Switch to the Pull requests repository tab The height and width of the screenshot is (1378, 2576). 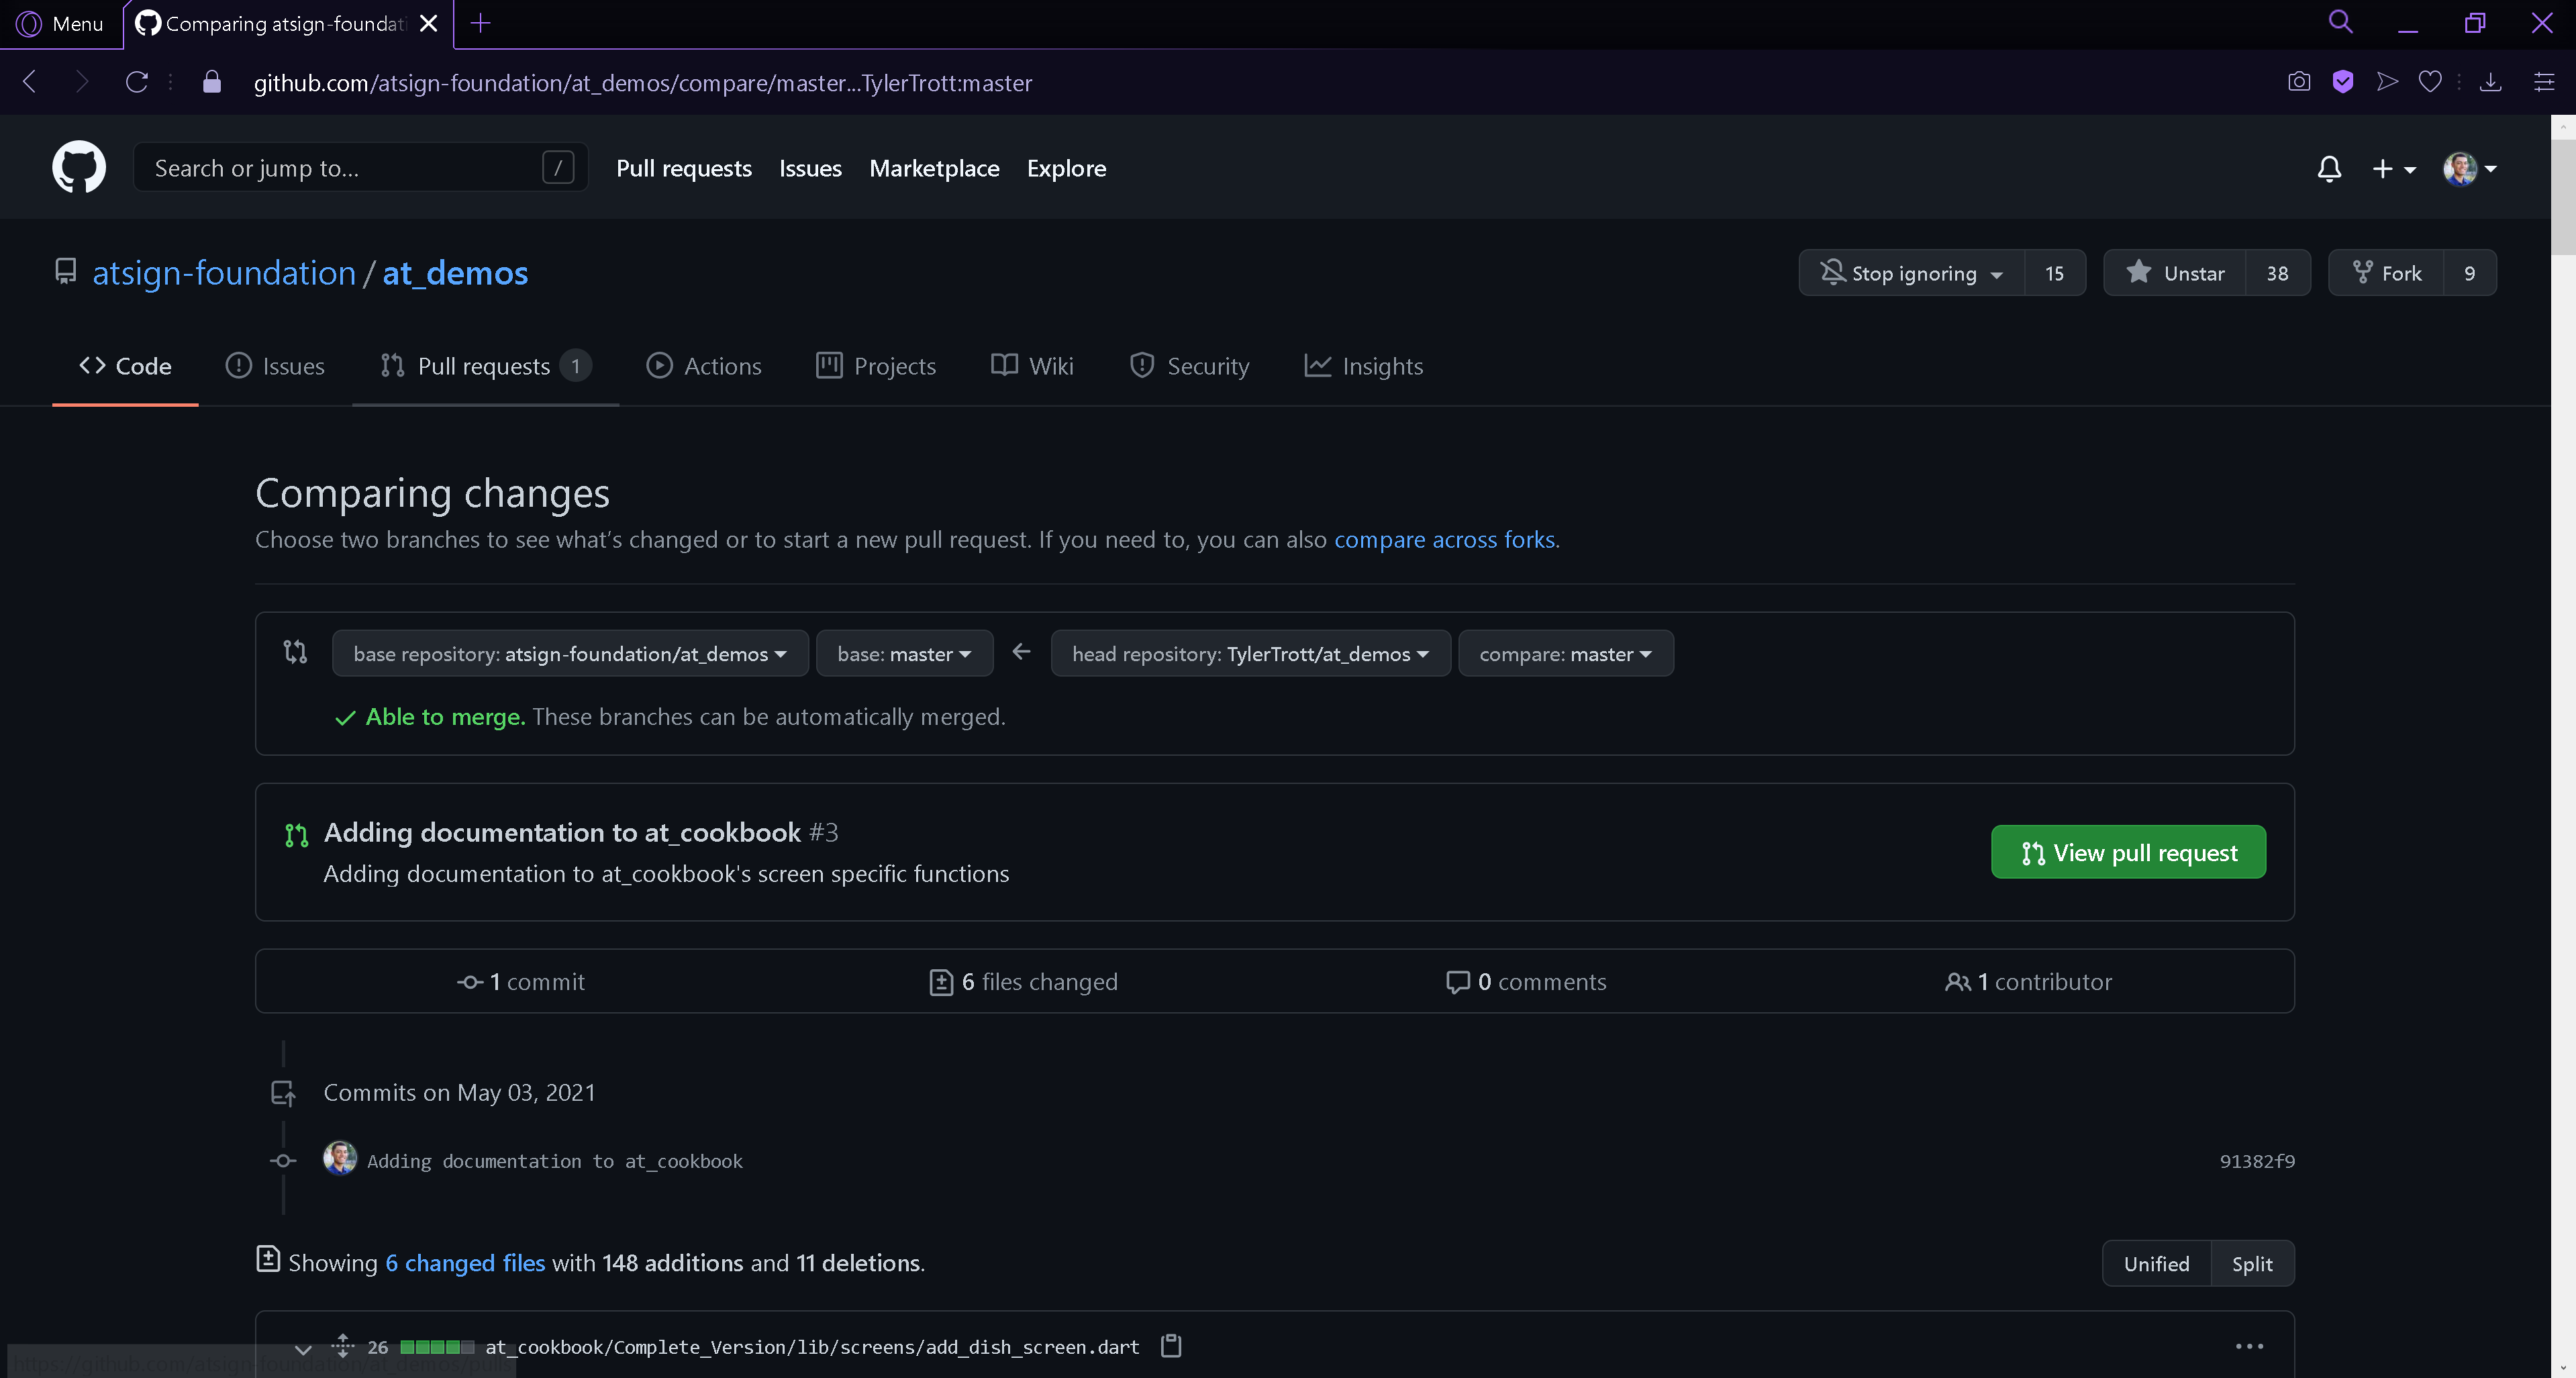click(x=486, y=366)
